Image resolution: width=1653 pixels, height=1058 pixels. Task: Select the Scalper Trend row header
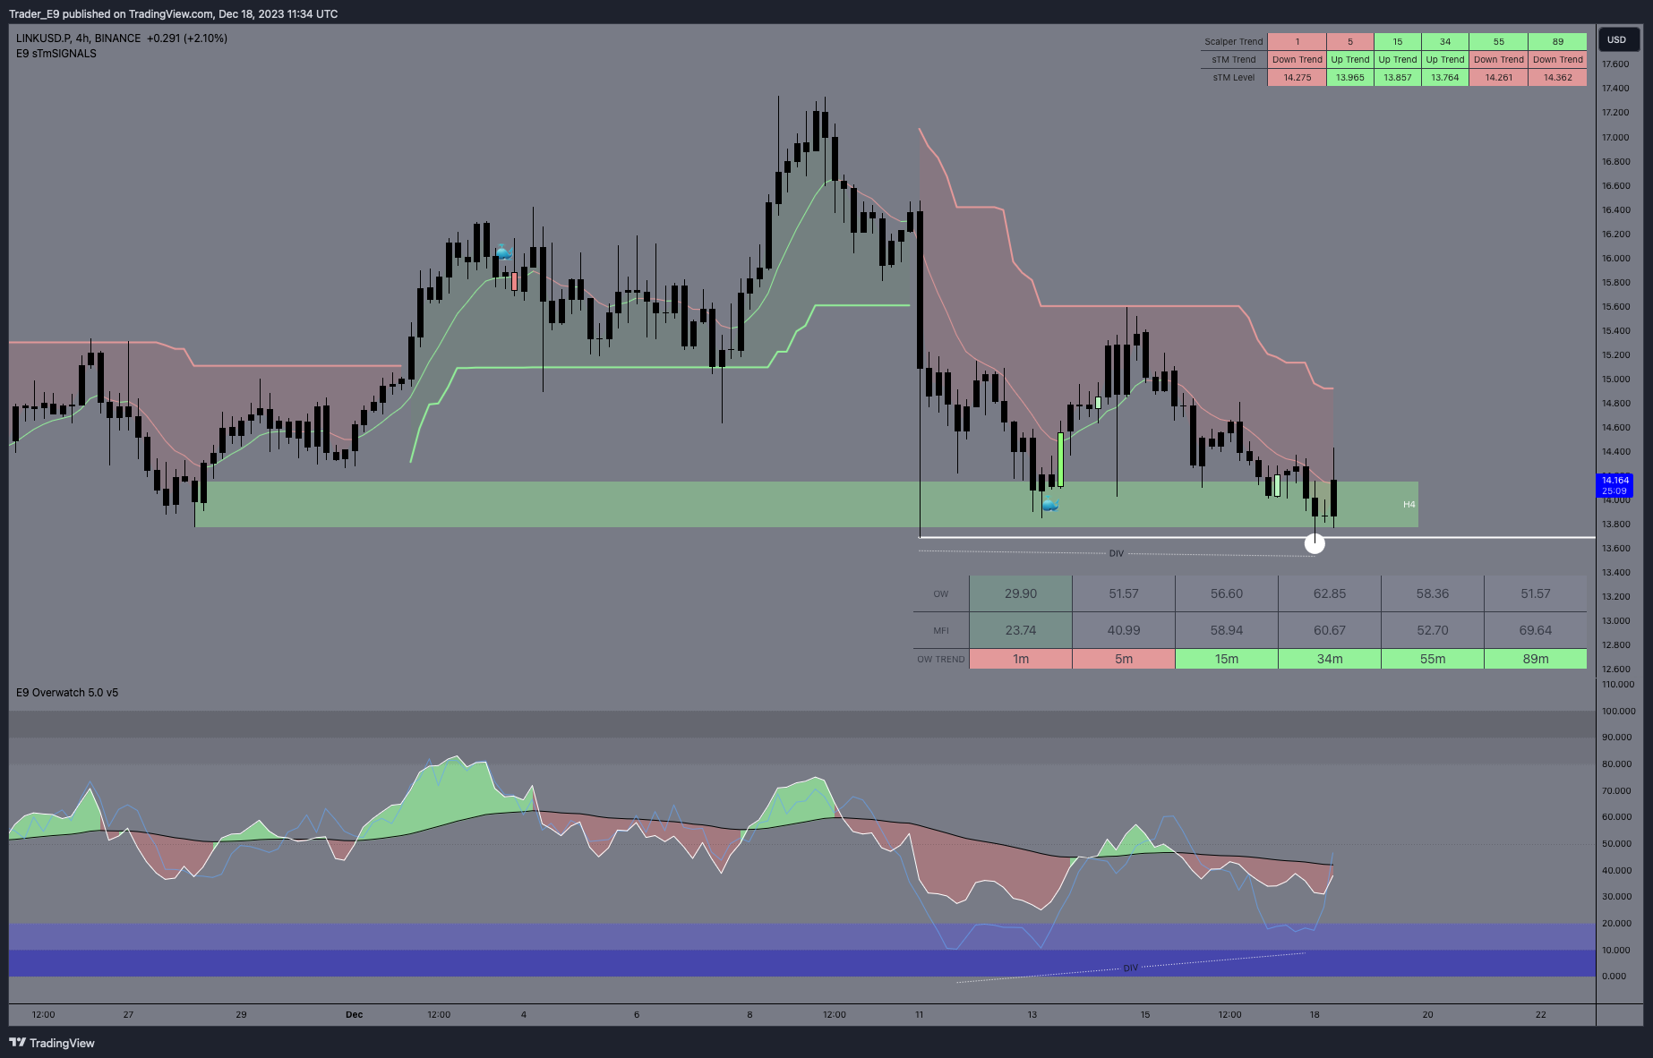click(x=1234, y=42)
